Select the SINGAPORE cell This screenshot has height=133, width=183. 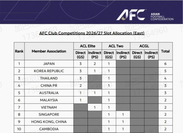point(49,114)
